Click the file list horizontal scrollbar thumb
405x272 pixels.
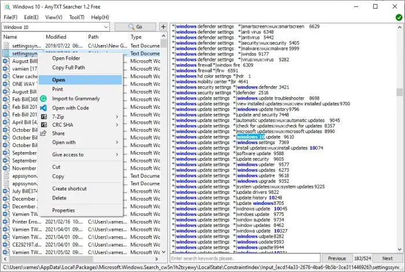point(51,259)
